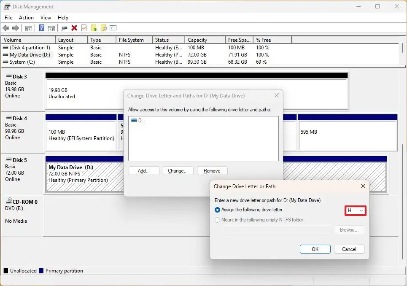Select 'Assign the following drive letter' option
The width and height of the screenshot is (407, 286).
(x=218, y=210)
